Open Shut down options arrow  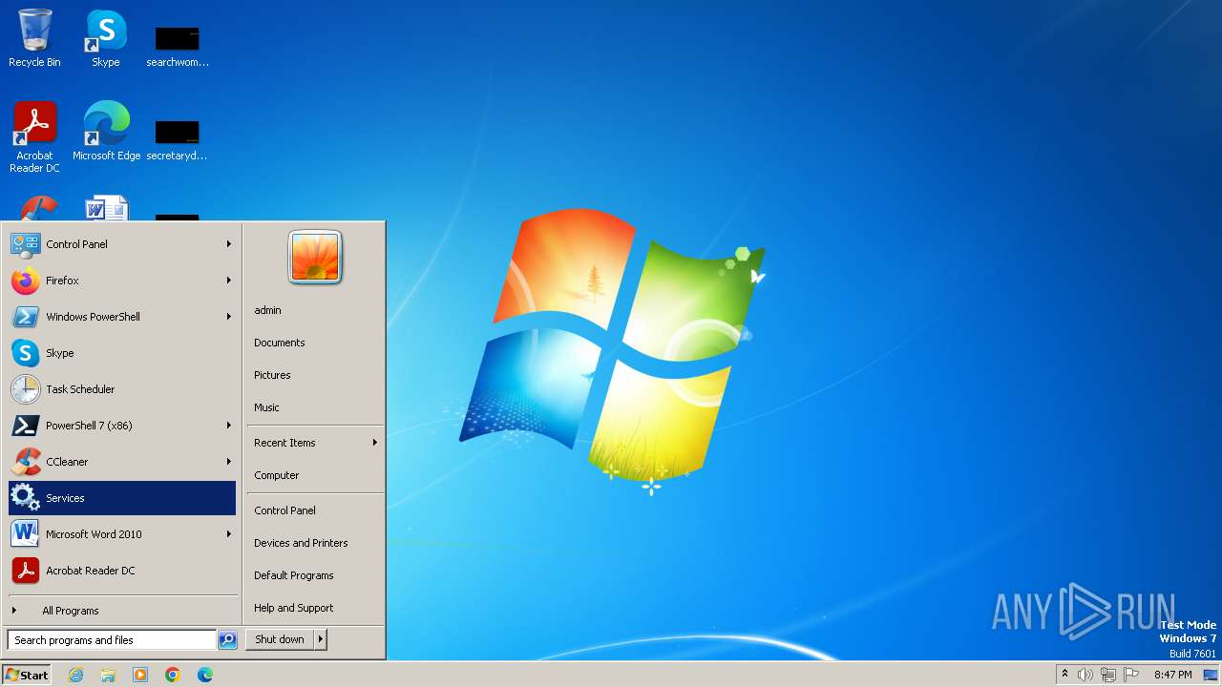(x=321, y=640)
